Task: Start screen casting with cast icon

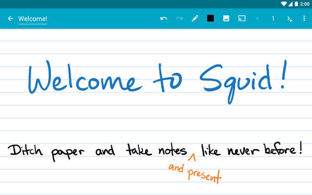Action: tap(242, 19)
